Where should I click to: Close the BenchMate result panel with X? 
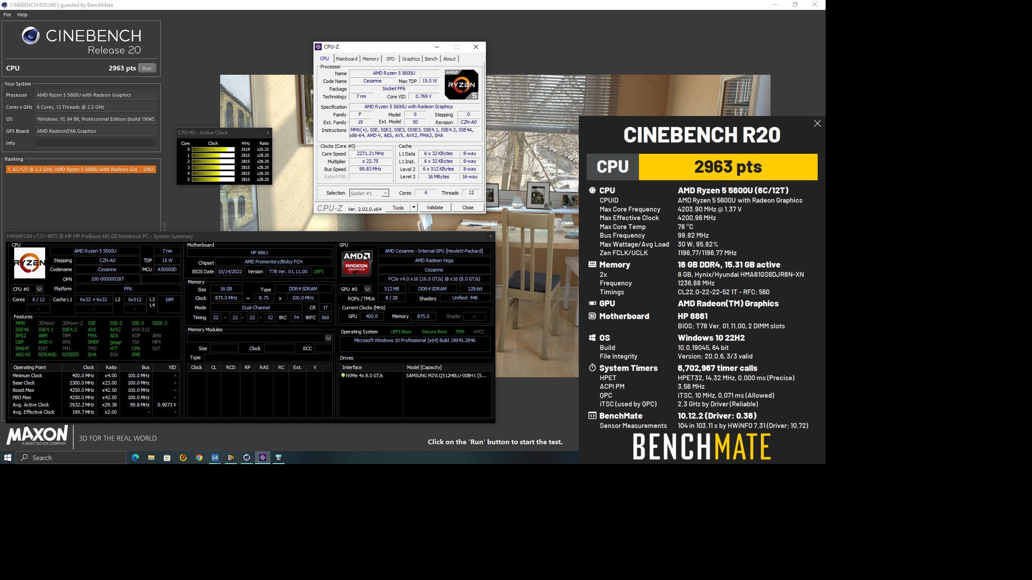817,124
